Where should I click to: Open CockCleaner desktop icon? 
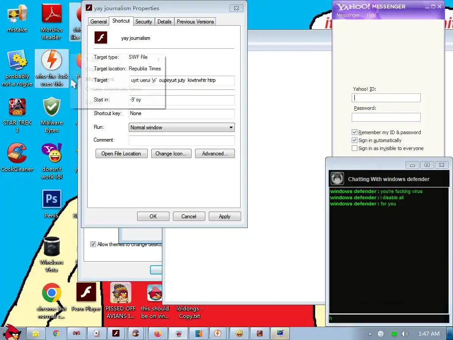(17, 158)
